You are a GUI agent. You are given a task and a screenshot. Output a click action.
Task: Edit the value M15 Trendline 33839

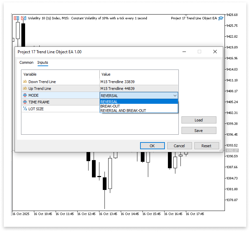pyautogui.click(x=139, y=82)
